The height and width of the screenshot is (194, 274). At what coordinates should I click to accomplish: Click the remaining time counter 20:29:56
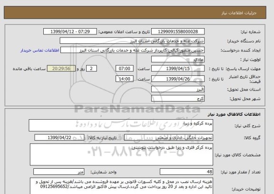pyautogui.click(x=61, y=69)
